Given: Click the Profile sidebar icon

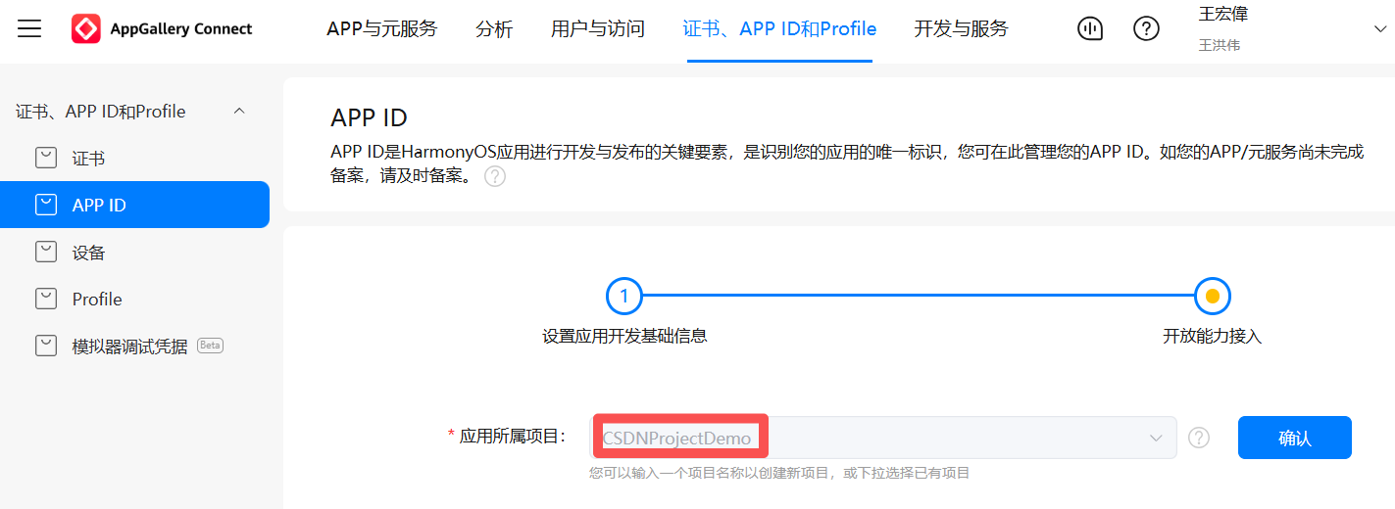Looking at the screenshot, I should [46, 299].
